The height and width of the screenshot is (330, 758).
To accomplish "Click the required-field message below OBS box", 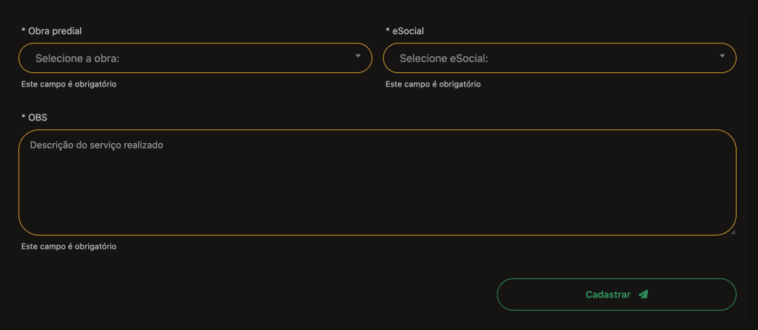I will tap(69, 247).
